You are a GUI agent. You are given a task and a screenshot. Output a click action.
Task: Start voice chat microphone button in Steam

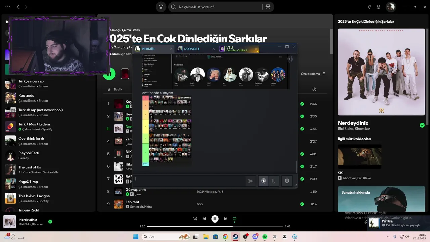[287, 181]
